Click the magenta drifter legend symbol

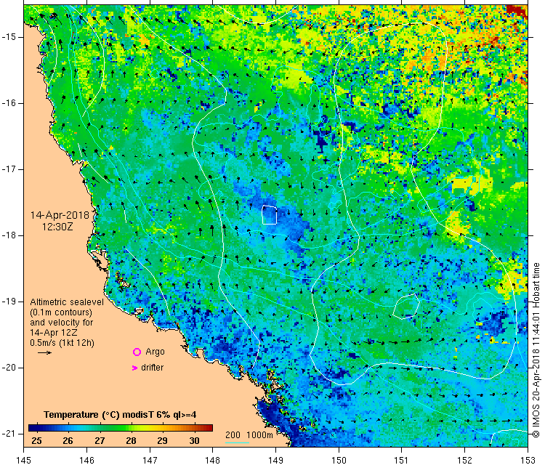point(135,368)
